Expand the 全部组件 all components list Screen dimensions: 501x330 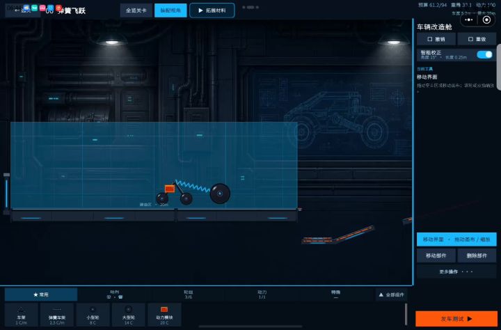391,294
